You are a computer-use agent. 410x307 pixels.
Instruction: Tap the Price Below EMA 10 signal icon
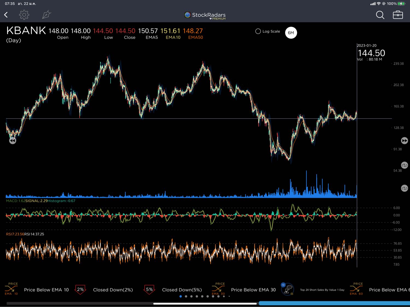(x=11, y=289)
